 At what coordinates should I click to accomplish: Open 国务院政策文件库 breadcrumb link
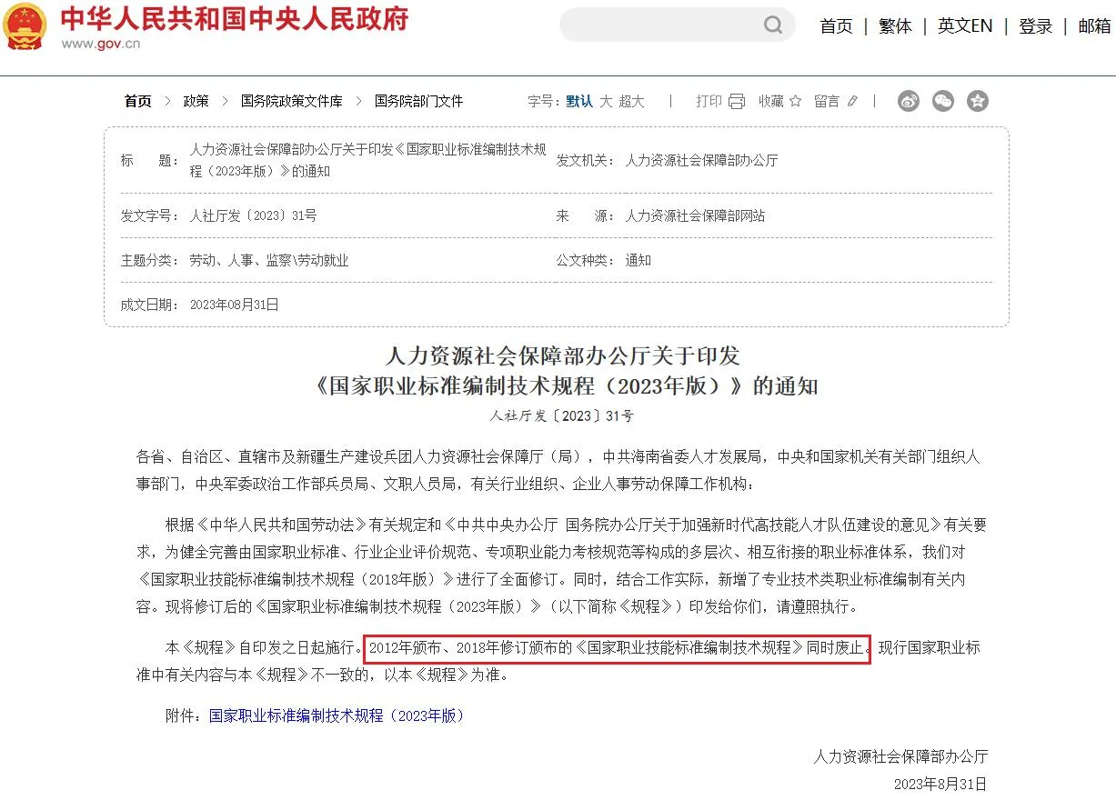pos(291,101)
